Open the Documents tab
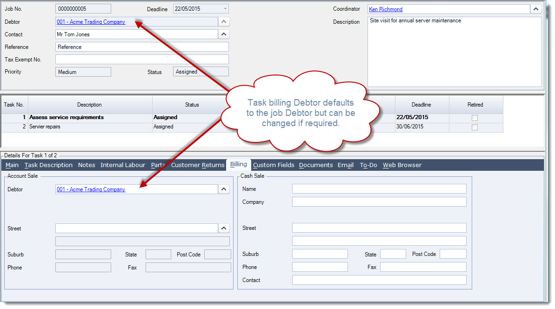 point(316,165)
